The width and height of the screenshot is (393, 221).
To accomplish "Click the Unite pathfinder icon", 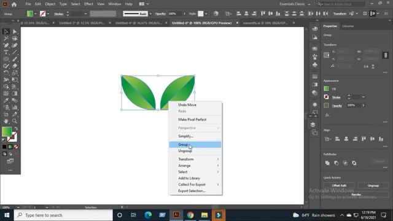I will pos(327,163).
